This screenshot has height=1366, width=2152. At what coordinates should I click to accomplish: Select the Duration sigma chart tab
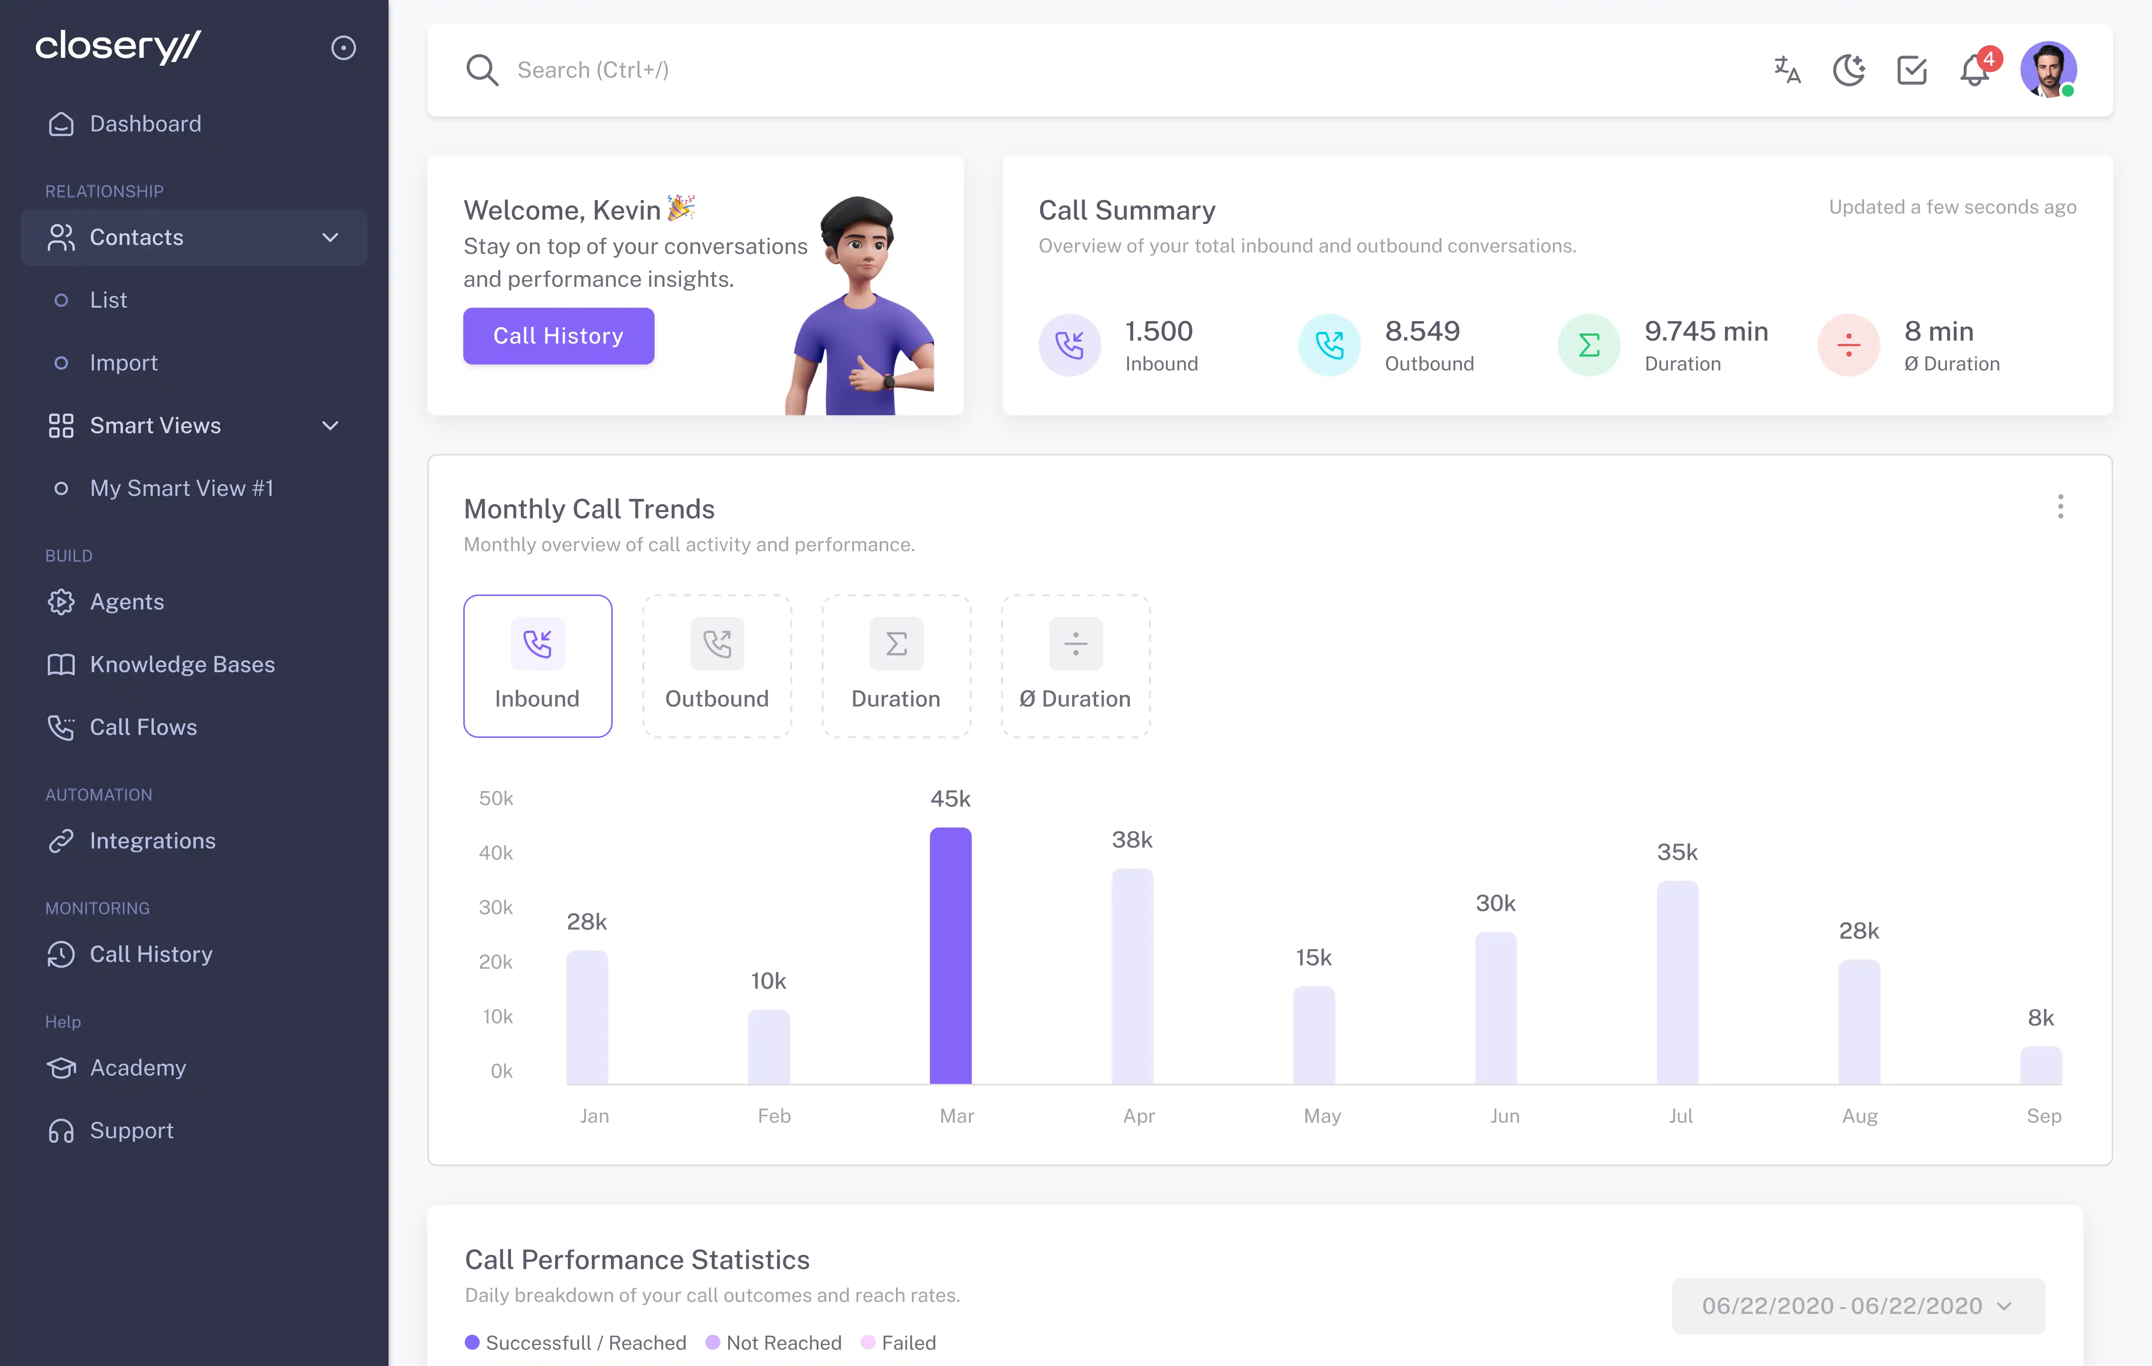(896, 665)
